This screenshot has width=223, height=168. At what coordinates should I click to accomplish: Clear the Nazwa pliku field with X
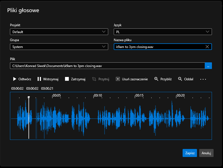click(207, 47)
